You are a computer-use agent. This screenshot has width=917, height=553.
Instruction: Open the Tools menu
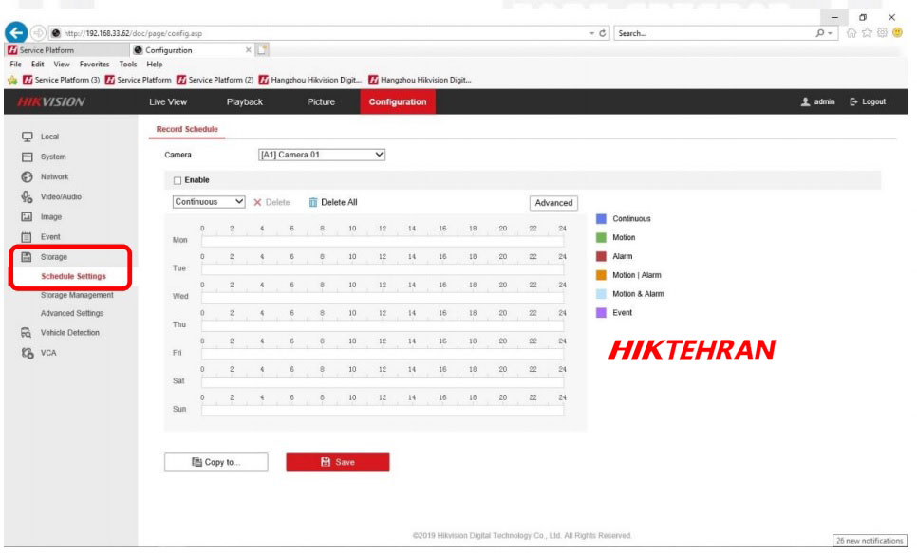click(128, 65)
